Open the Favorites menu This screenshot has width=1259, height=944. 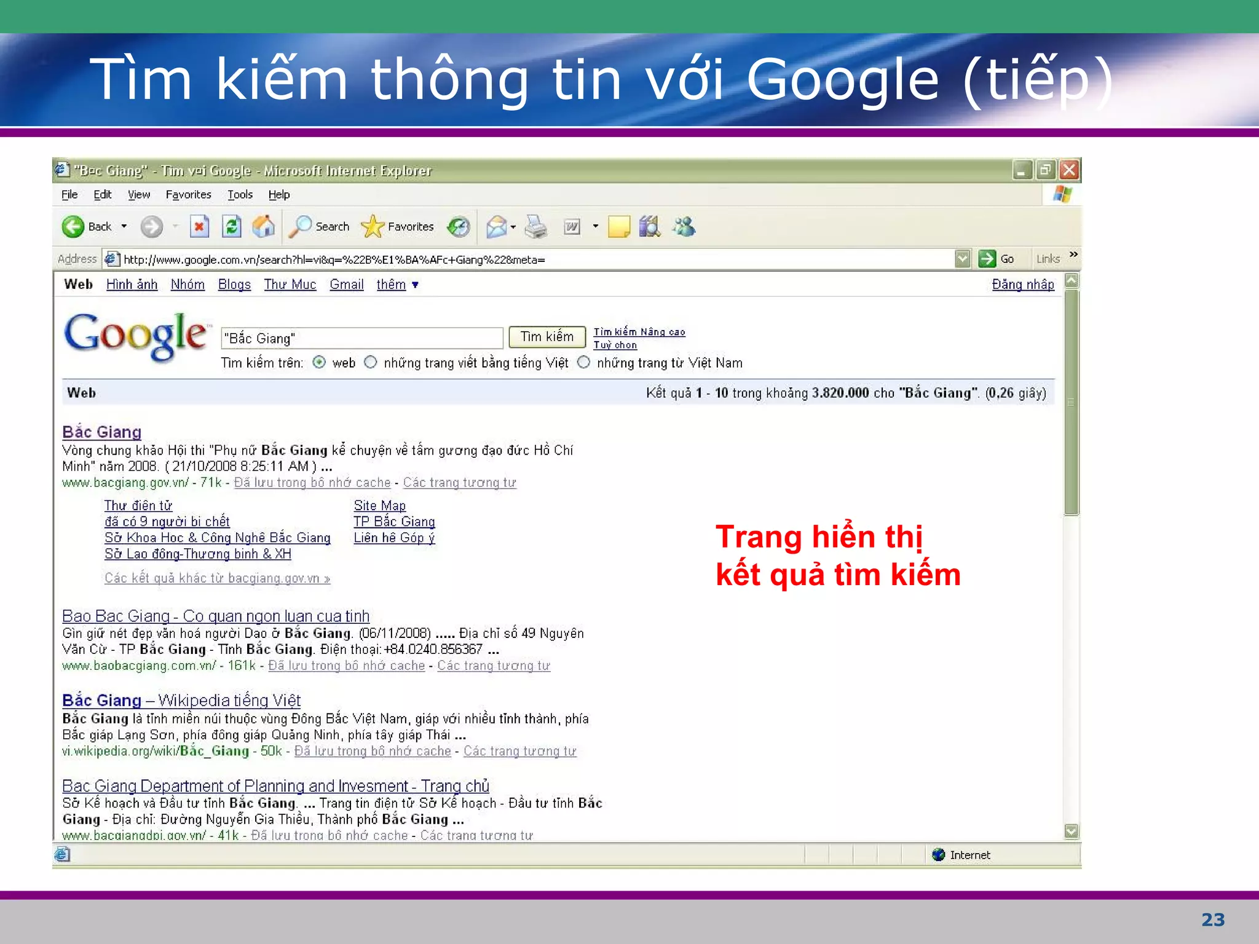(188, 195)
